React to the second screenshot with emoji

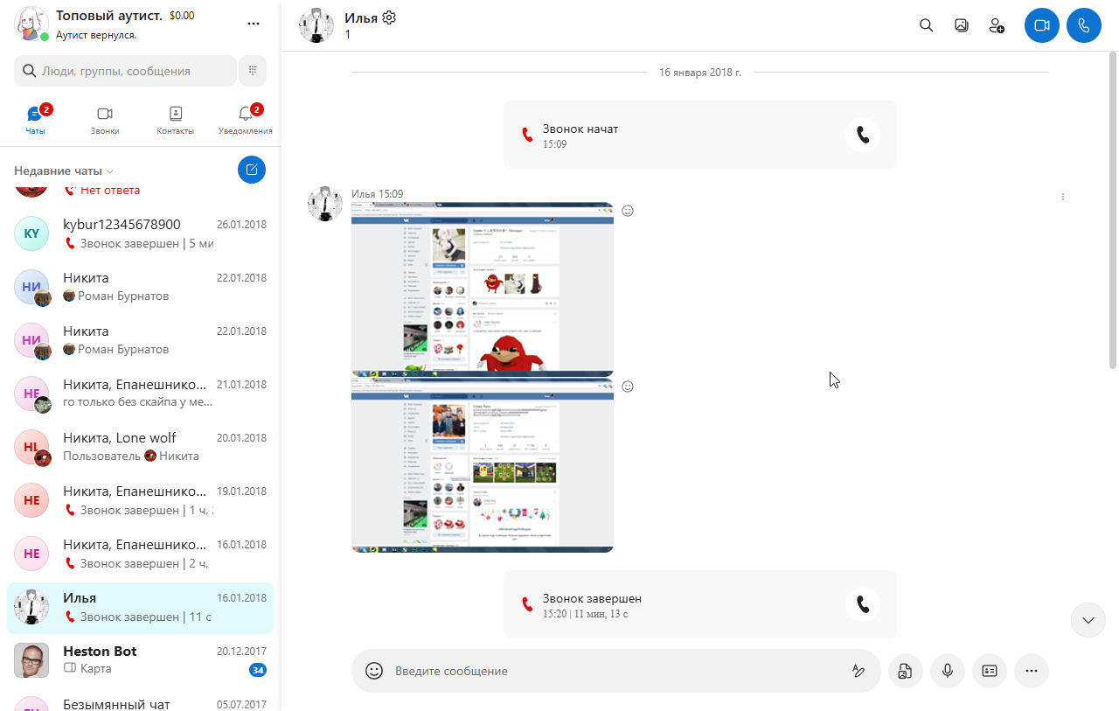click(627, 387)
